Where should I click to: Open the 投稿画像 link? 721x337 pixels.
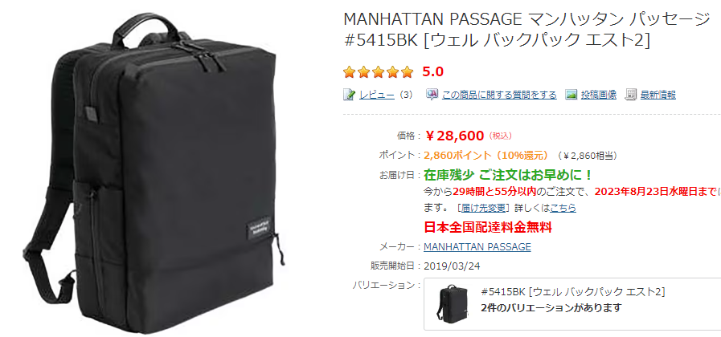tap(598, 95)
